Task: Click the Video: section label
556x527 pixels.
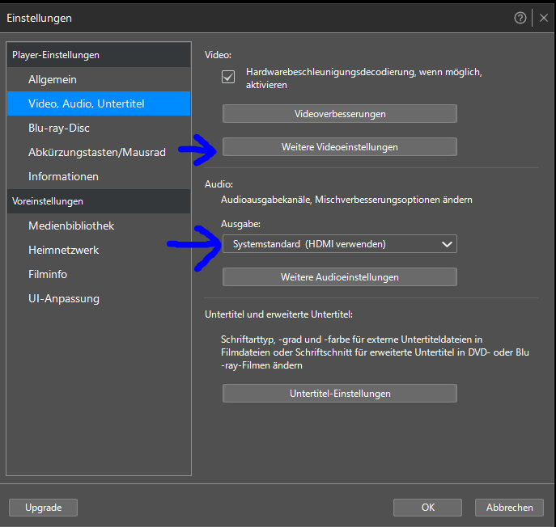Action: [x=218, y=55]
